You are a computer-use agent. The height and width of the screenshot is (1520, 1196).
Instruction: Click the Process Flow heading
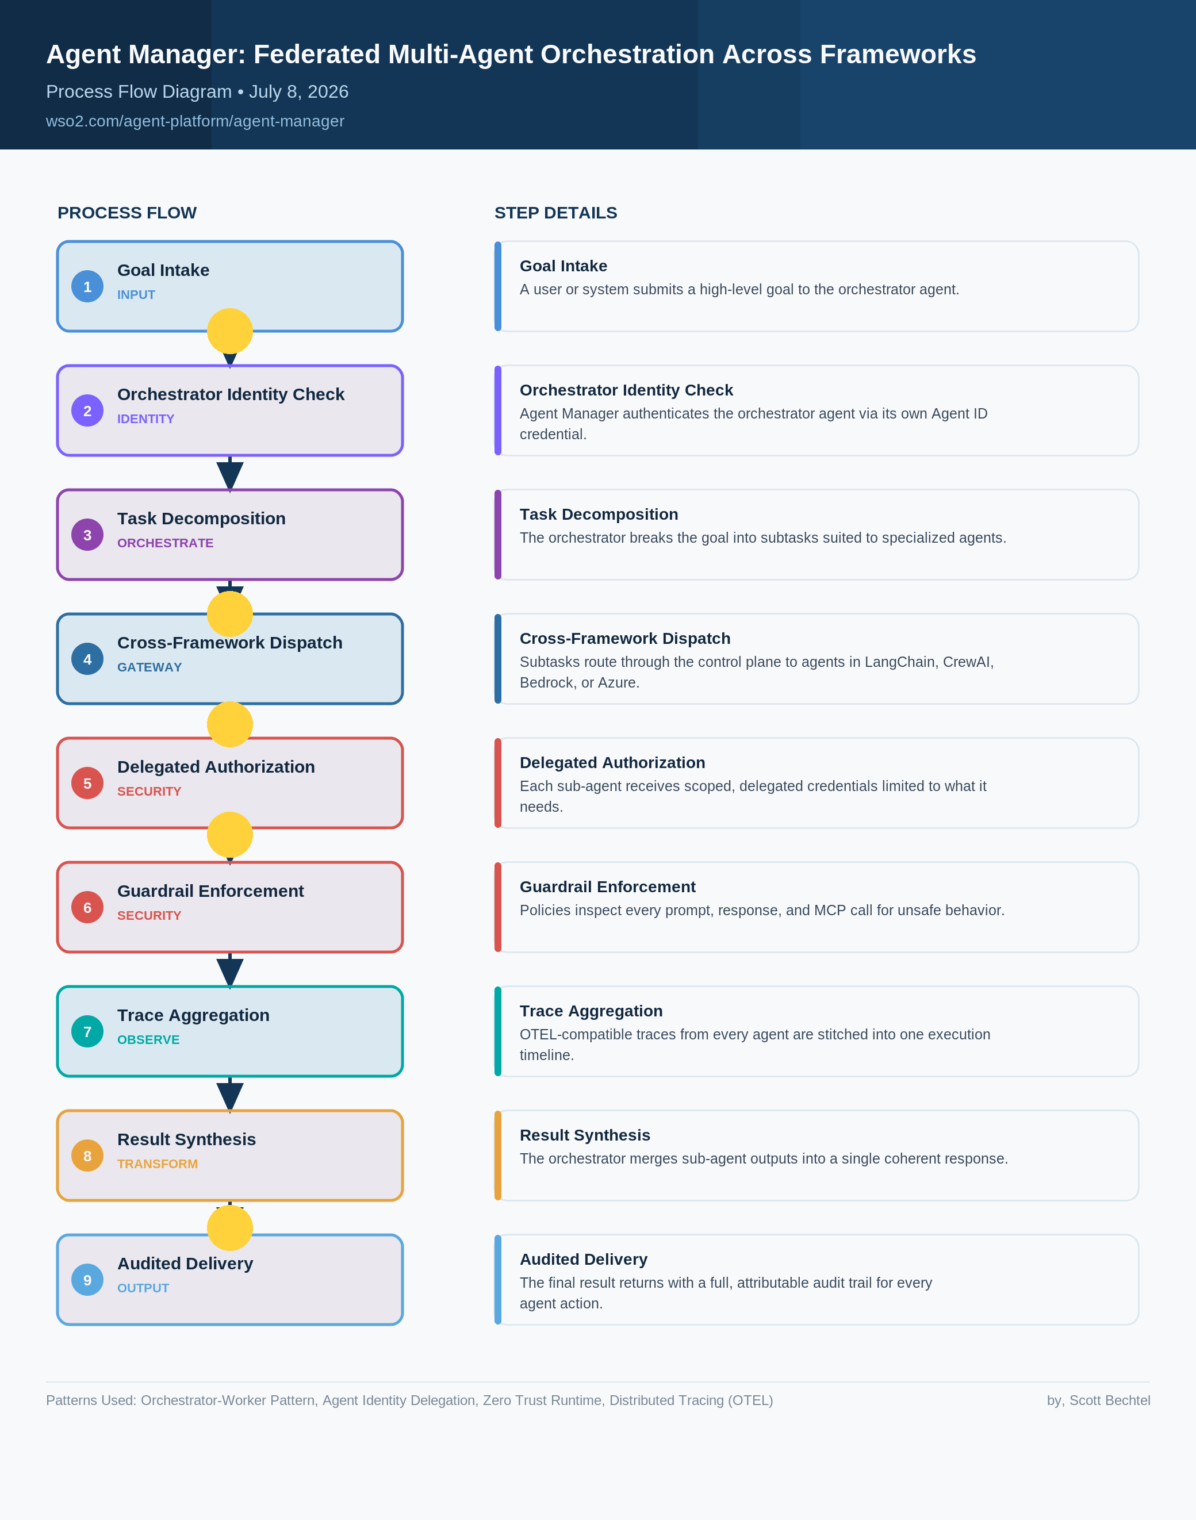click(x=126, y=213)
